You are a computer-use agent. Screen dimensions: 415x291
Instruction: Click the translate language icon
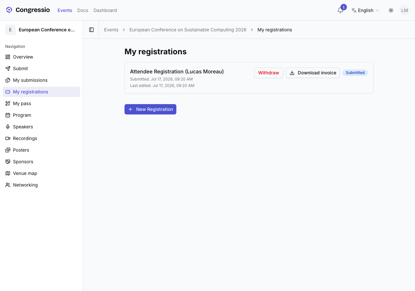click(x=354, y=10)
